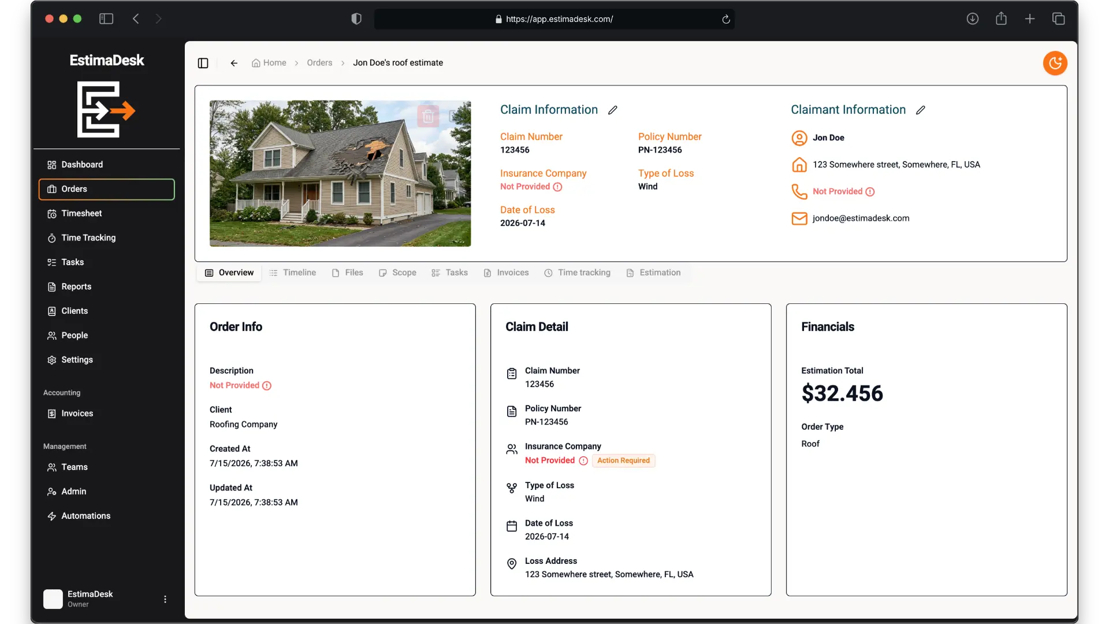This screenshot has height=624, width=1109.
Task: Open Dashboard in the sidebar
Action: [x=107, y=165]
